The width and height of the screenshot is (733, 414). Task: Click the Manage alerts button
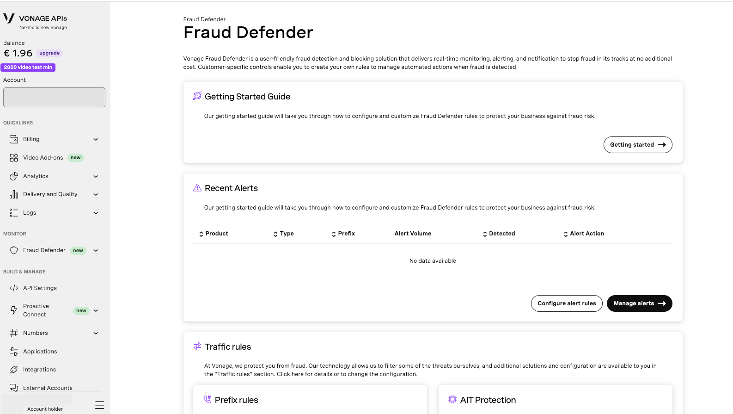pyautogui.click(x=639, y=303)
